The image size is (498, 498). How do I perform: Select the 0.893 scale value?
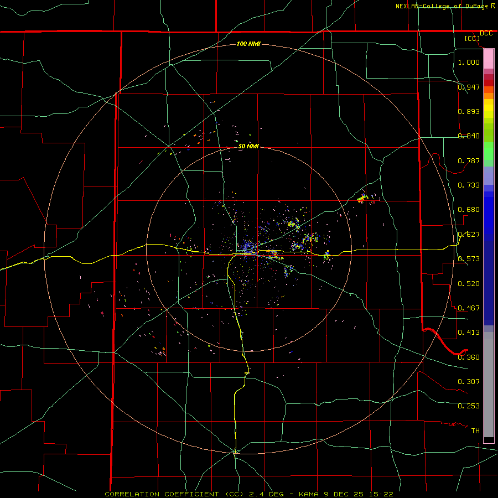coord(469,111)
